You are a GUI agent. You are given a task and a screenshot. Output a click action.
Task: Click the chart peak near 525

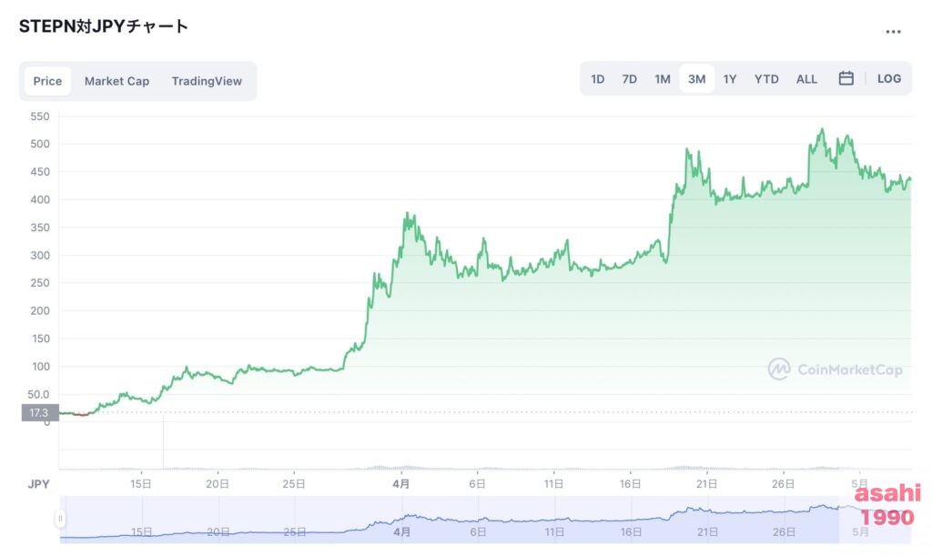pyautogui.click(x=822, y=130)
